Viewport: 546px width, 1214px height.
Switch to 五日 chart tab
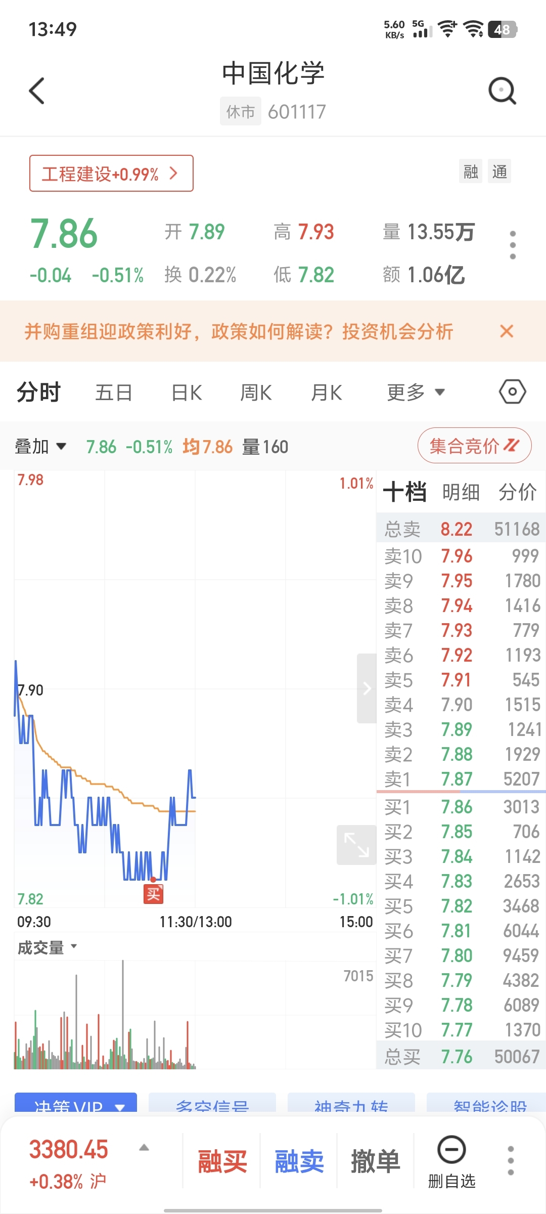114,392
